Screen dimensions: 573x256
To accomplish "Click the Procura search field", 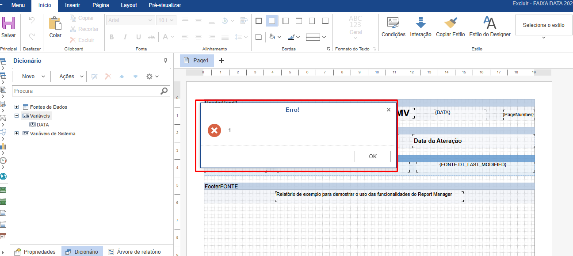I will pyautogui.click(x=86, y=91).
